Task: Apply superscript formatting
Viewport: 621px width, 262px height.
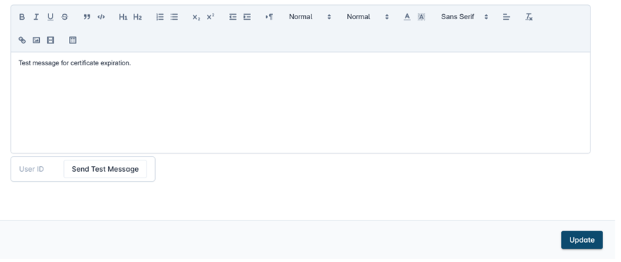Action: coord(211,17)
